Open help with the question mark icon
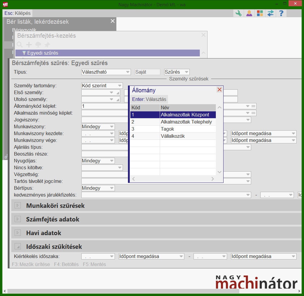 [x=281, y=13]
